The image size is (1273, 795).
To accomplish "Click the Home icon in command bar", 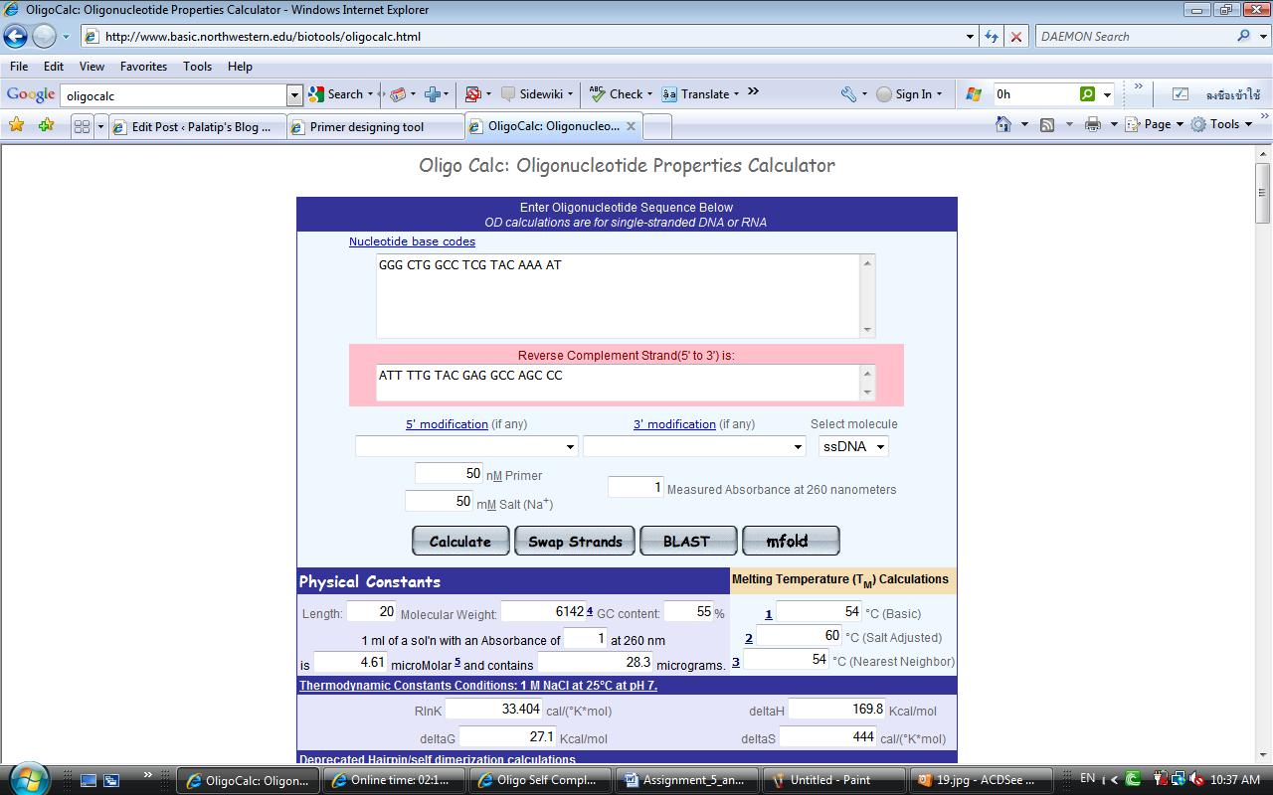I will (x=1004, y=124).
